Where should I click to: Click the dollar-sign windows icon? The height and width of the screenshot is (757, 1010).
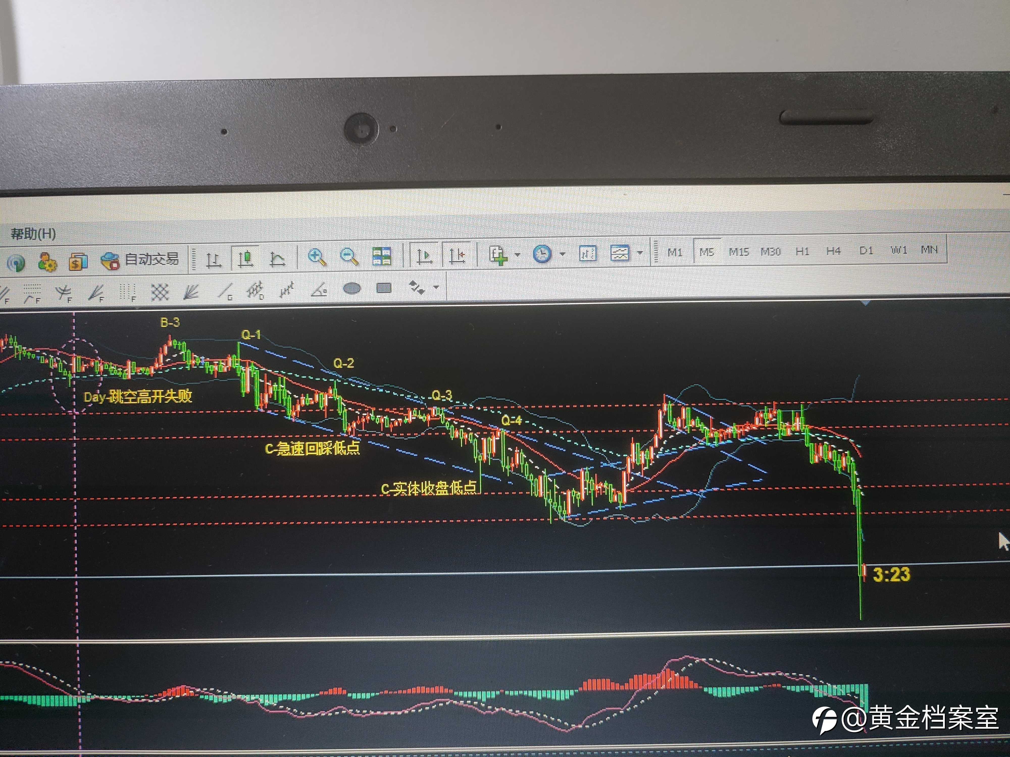(x=78, y=261)
